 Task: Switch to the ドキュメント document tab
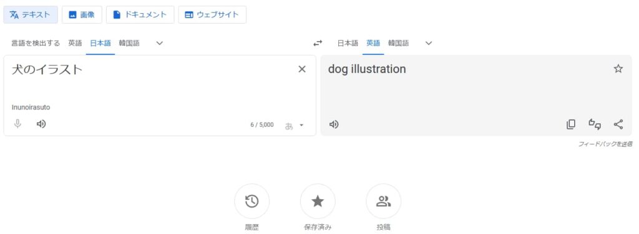(140, 15)
